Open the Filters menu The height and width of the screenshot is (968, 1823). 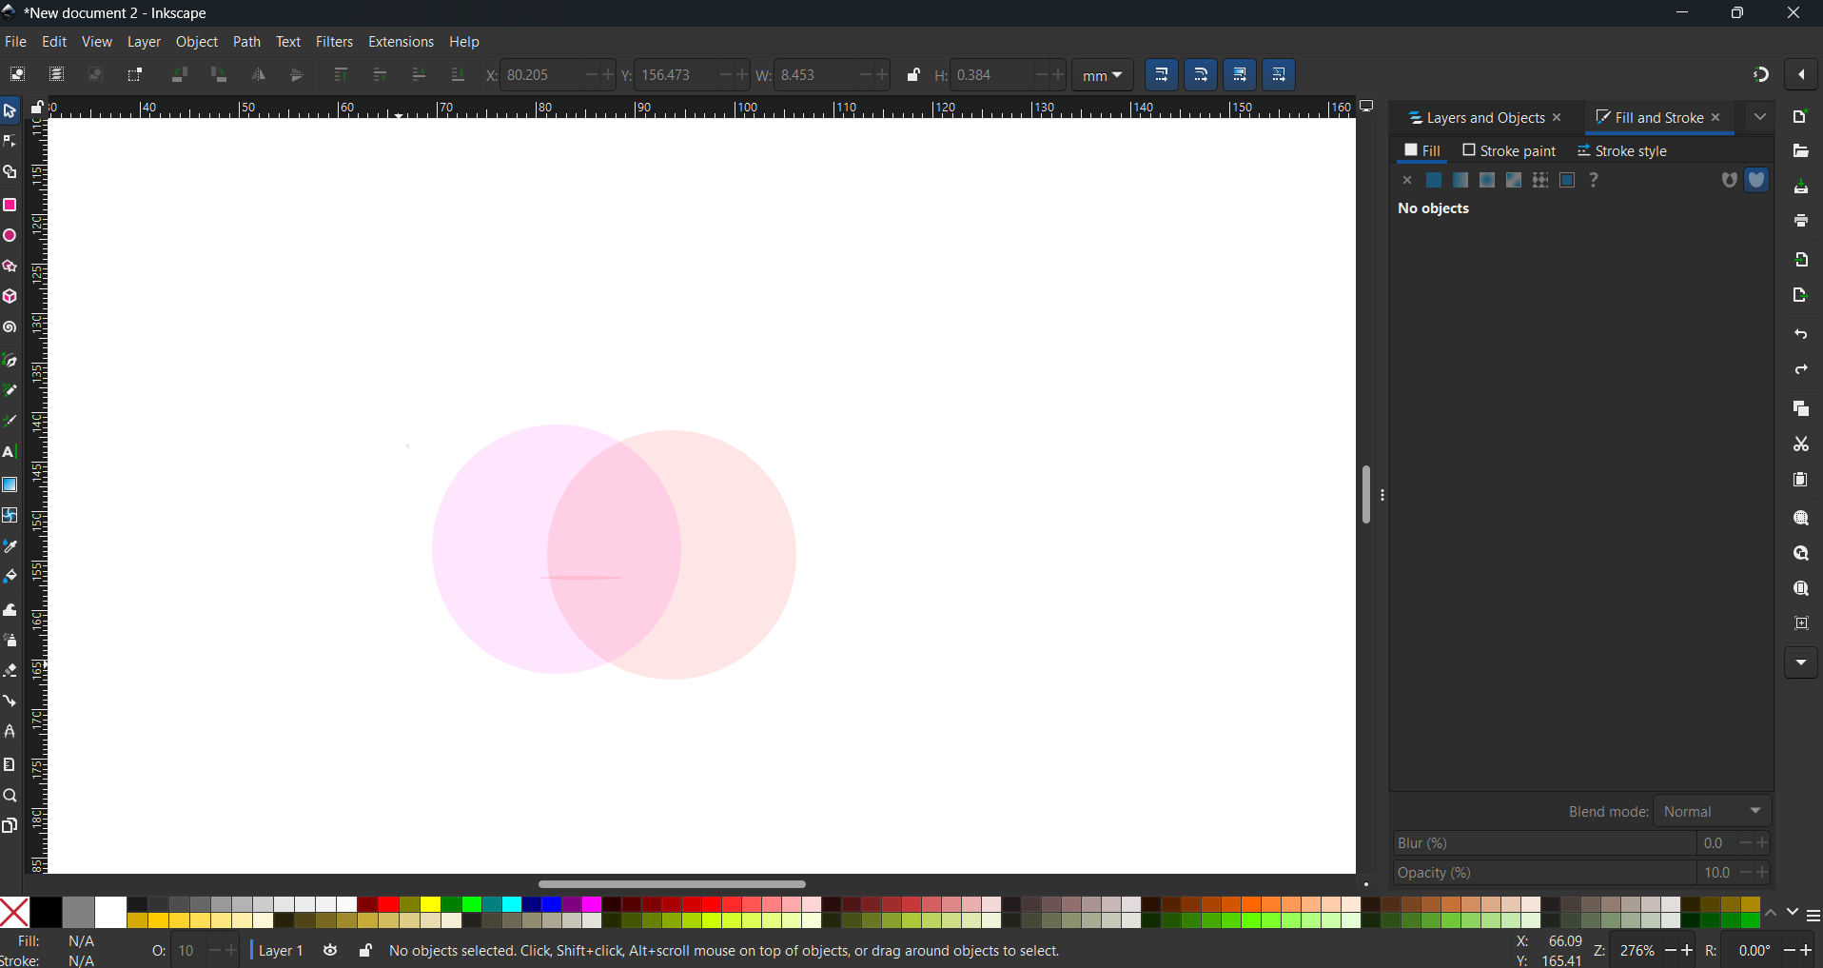[x=334, y=42]
